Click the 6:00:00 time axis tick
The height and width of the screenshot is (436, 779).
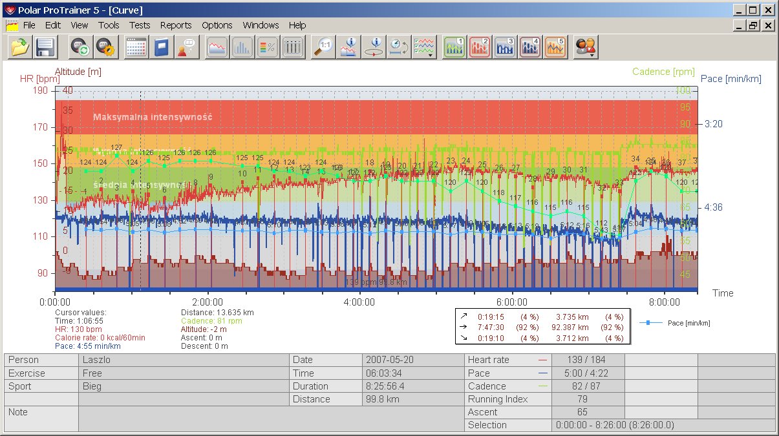click(511, 301)
